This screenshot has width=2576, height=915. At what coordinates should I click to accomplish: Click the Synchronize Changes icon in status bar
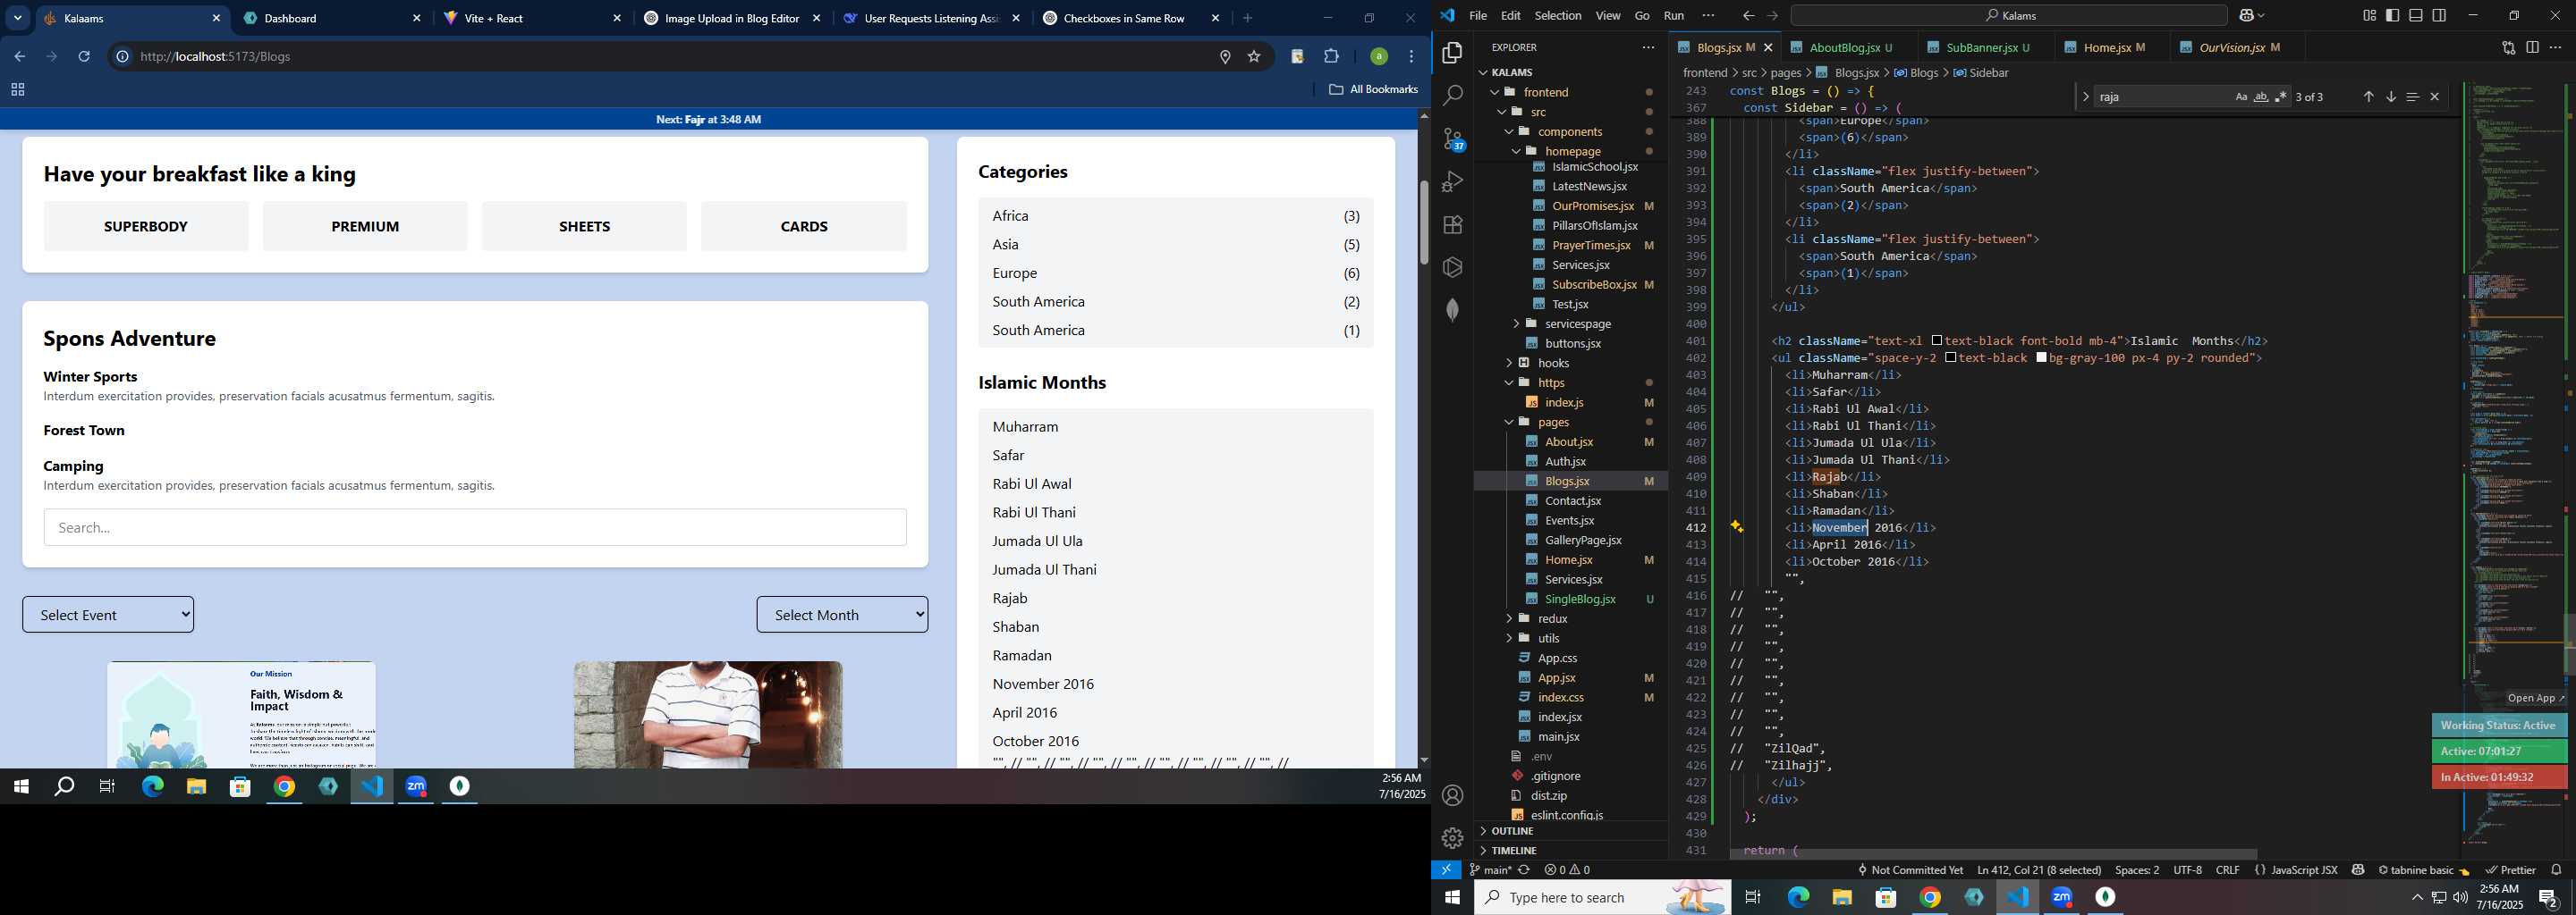point(1524,870)
